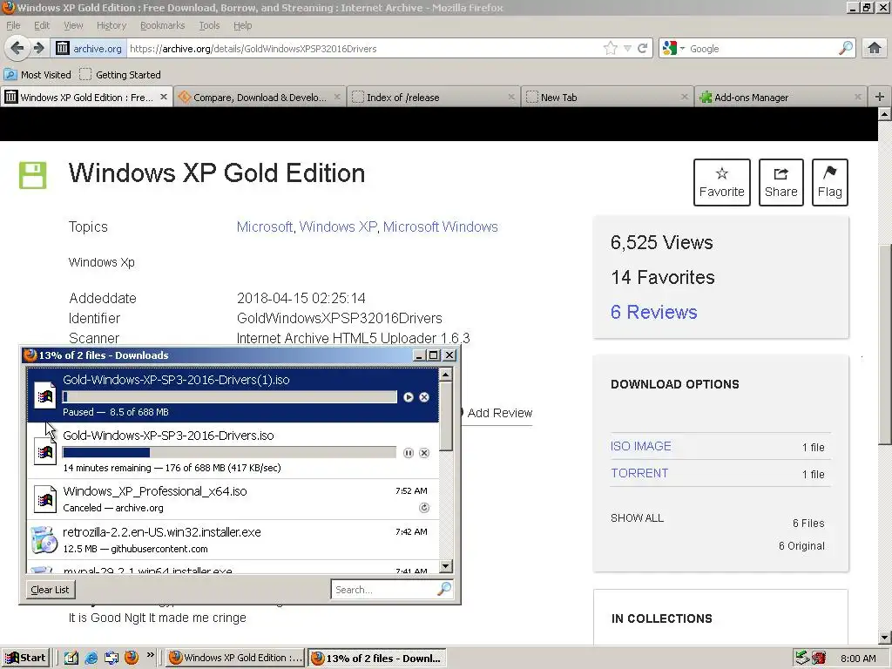Bookmark page with the star icon
This screenshot has width=892, height=669.
(611, 49)
